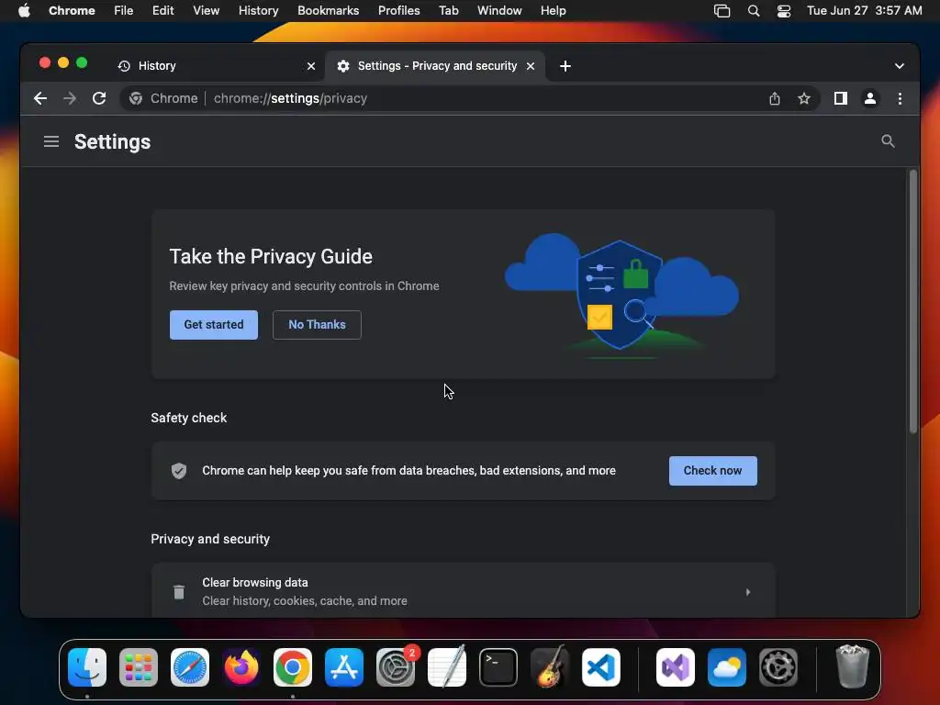Bookmark this tab with the star icon

[x=804, y=98]
